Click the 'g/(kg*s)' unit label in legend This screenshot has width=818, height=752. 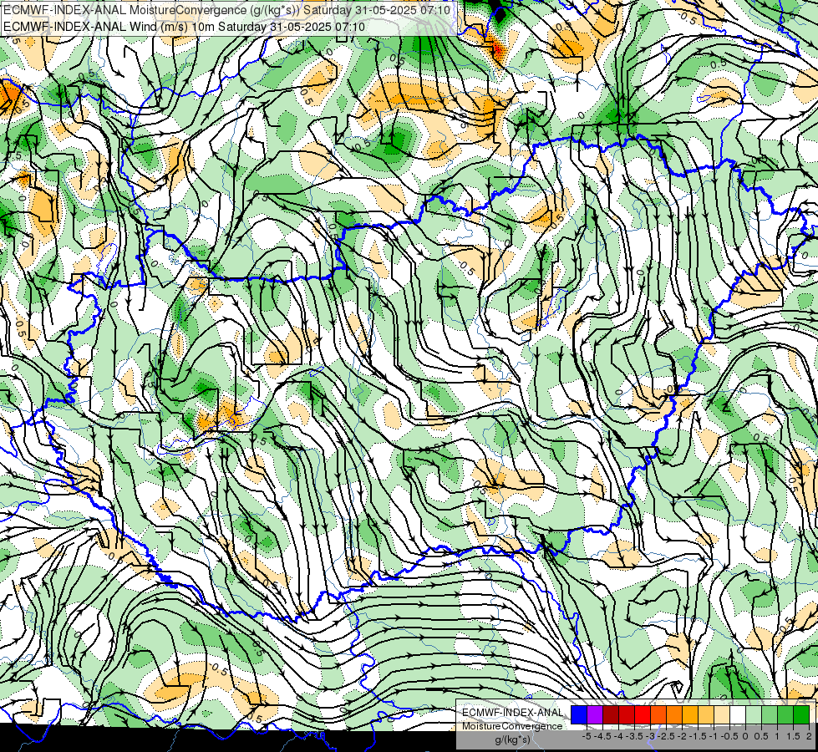click(x=512, y=740)
